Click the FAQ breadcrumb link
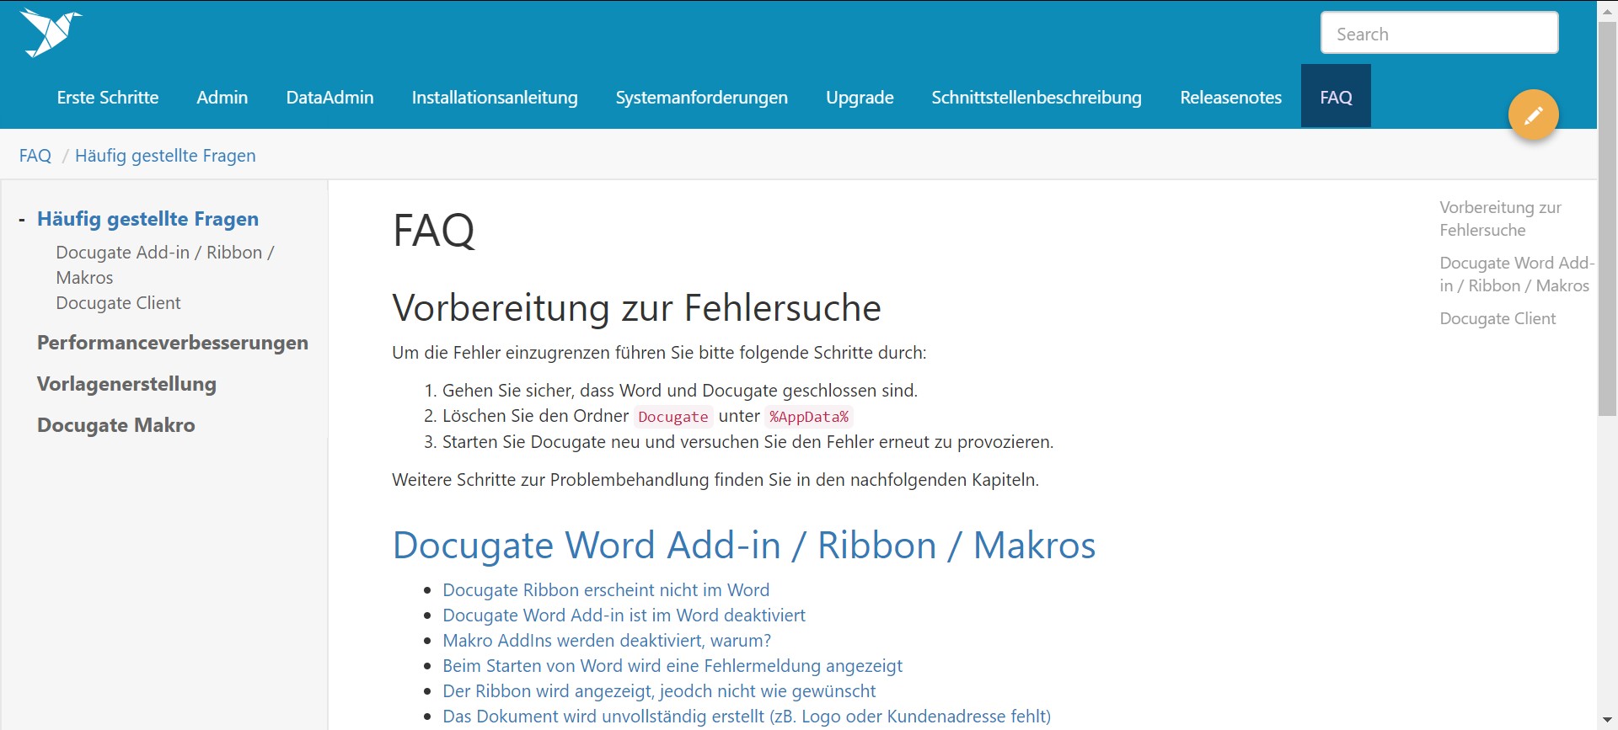The image size is (1618, 730). (x=35, y=156)
